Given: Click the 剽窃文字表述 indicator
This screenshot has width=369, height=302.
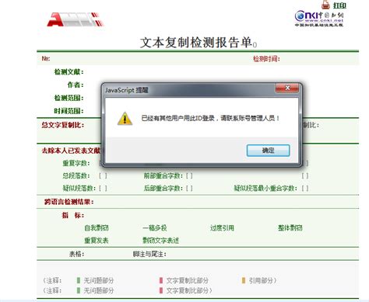Looking at the screenshot, I should pyautogui.click(x=161, y=241).
